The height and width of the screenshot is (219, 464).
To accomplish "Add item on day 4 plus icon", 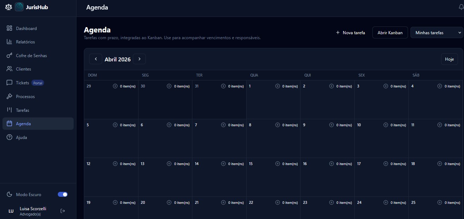I will [440, 86].
